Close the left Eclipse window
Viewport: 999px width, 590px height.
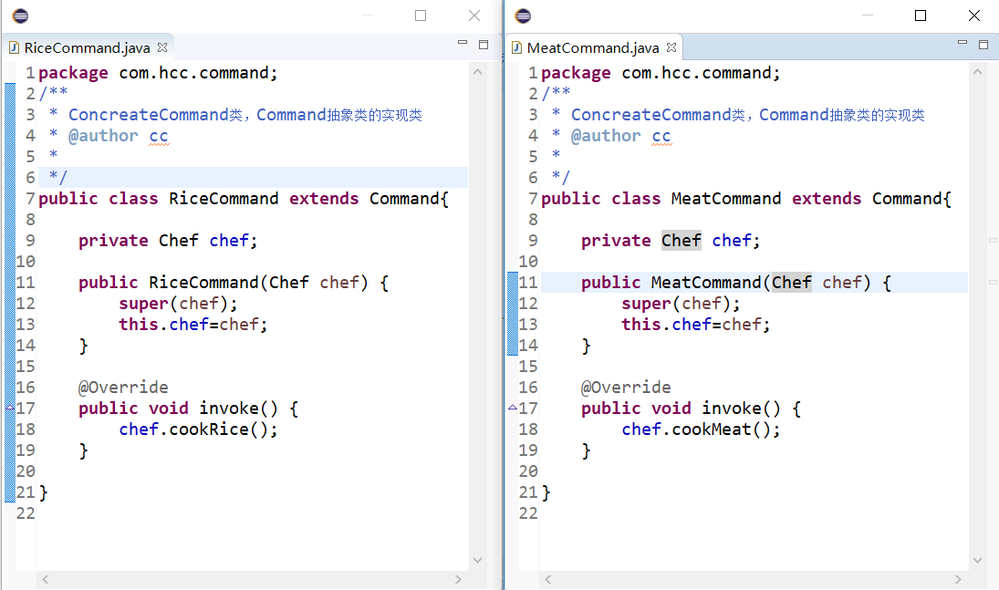pyautogui.click(x=474, y=16)
